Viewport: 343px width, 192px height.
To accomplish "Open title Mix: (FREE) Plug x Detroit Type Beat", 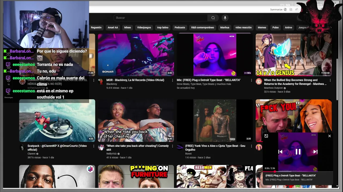I will [208, 80].
